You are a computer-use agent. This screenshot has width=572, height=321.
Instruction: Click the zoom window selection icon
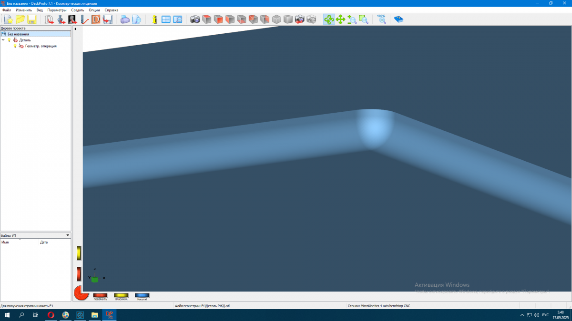363,19
